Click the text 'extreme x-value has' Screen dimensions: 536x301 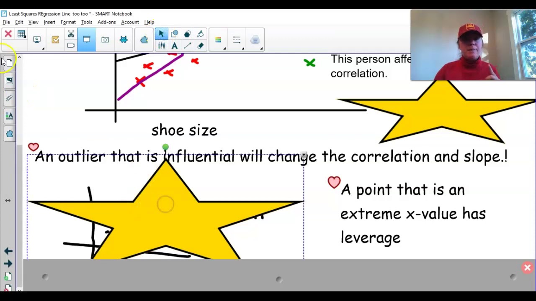coord(413,214)
